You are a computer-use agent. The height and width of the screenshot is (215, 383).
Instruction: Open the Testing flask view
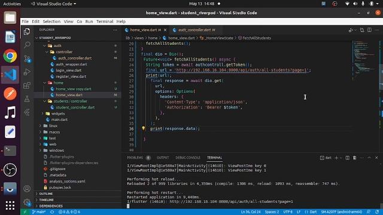point(27,99)
